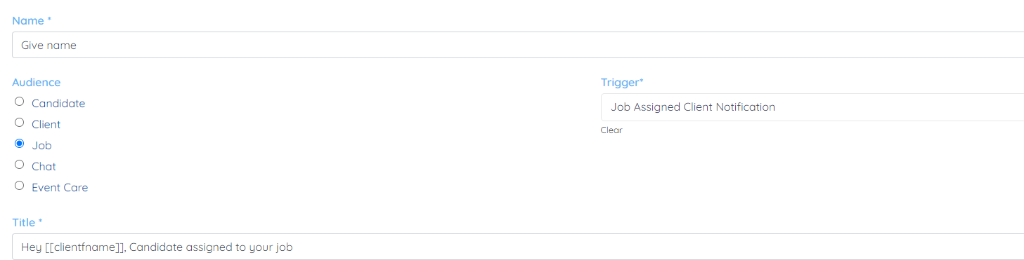
Task: Click Clear under the Trigger field
Action: (x=611, y=130)
